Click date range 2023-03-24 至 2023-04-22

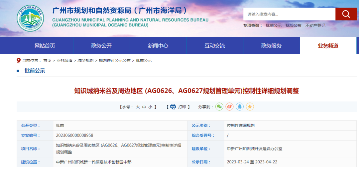coord(252,162)
